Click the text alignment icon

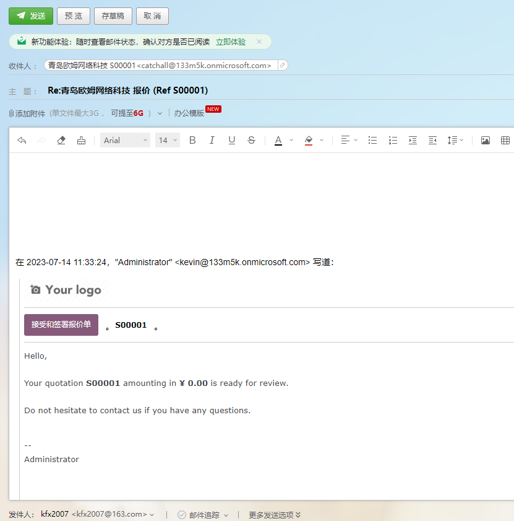pos(345,140)
